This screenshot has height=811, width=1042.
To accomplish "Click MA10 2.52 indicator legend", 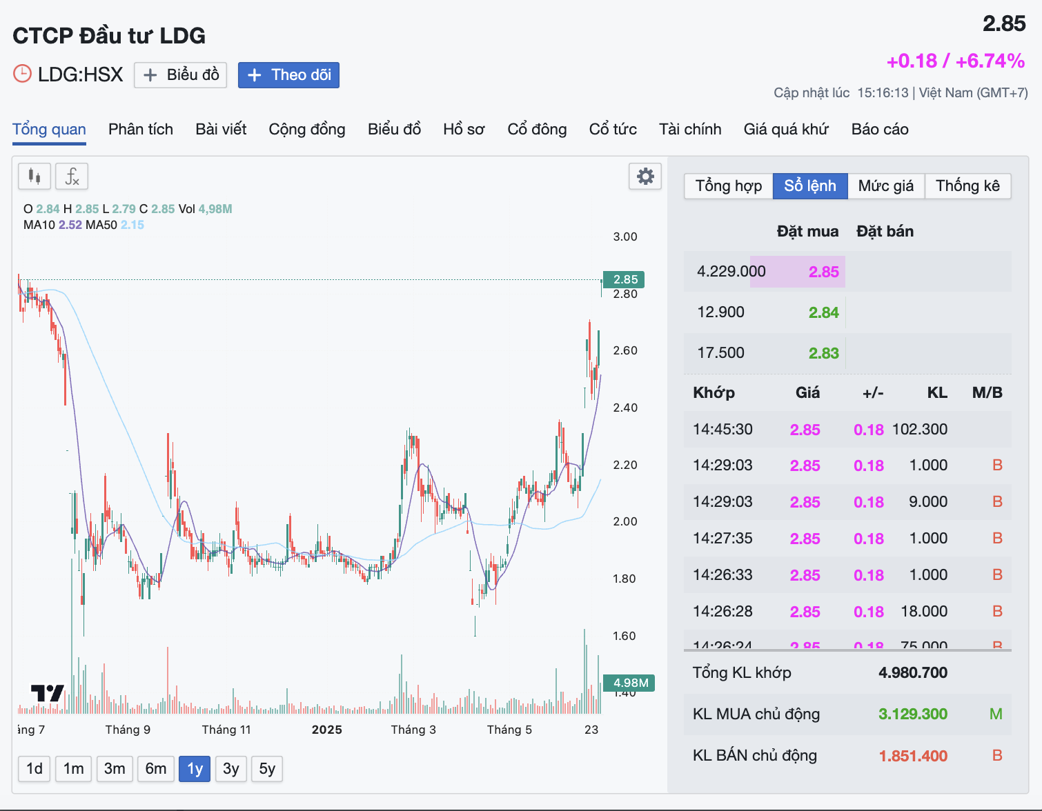I will pyautogui.click(x=52, y=225).
